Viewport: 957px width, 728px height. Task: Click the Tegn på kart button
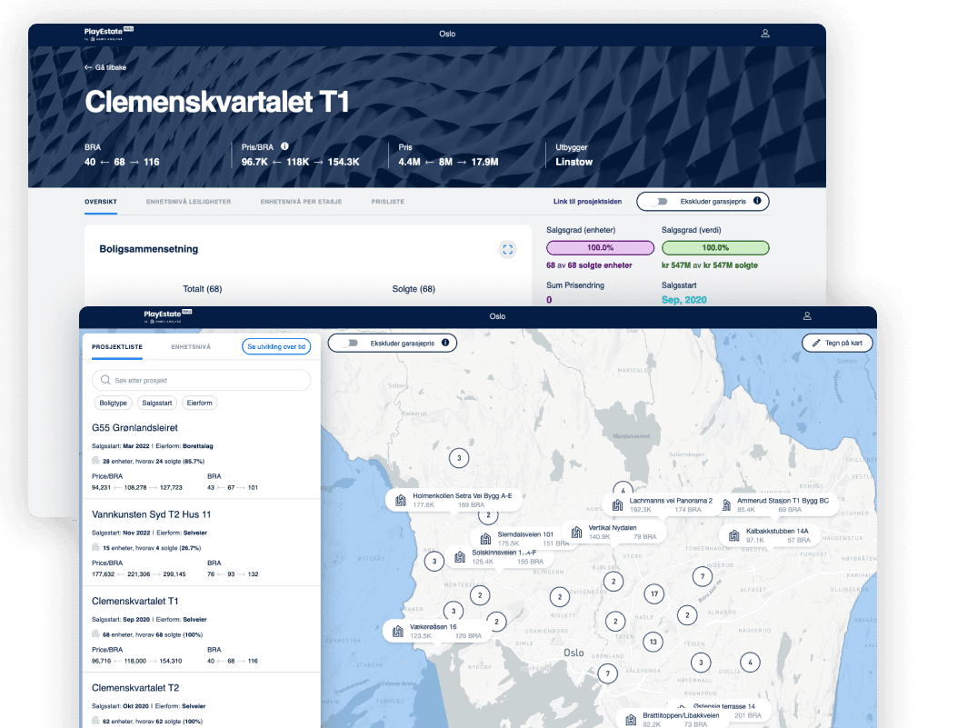[x=837, y=343]
